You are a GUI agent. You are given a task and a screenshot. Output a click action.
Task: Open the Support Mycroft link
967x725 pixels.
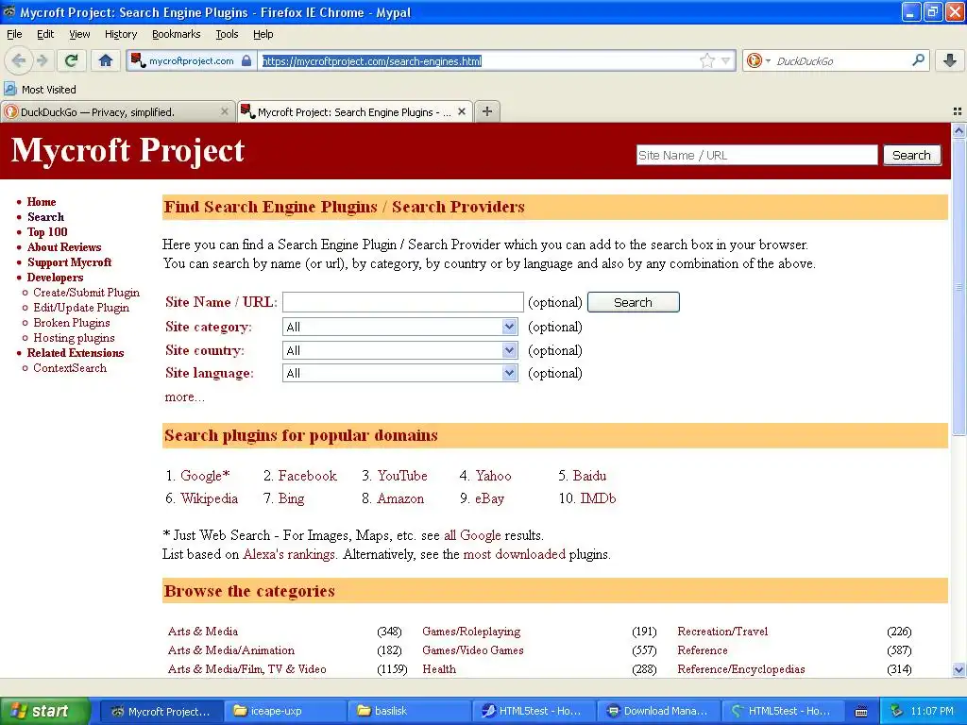tap(69, 262)
